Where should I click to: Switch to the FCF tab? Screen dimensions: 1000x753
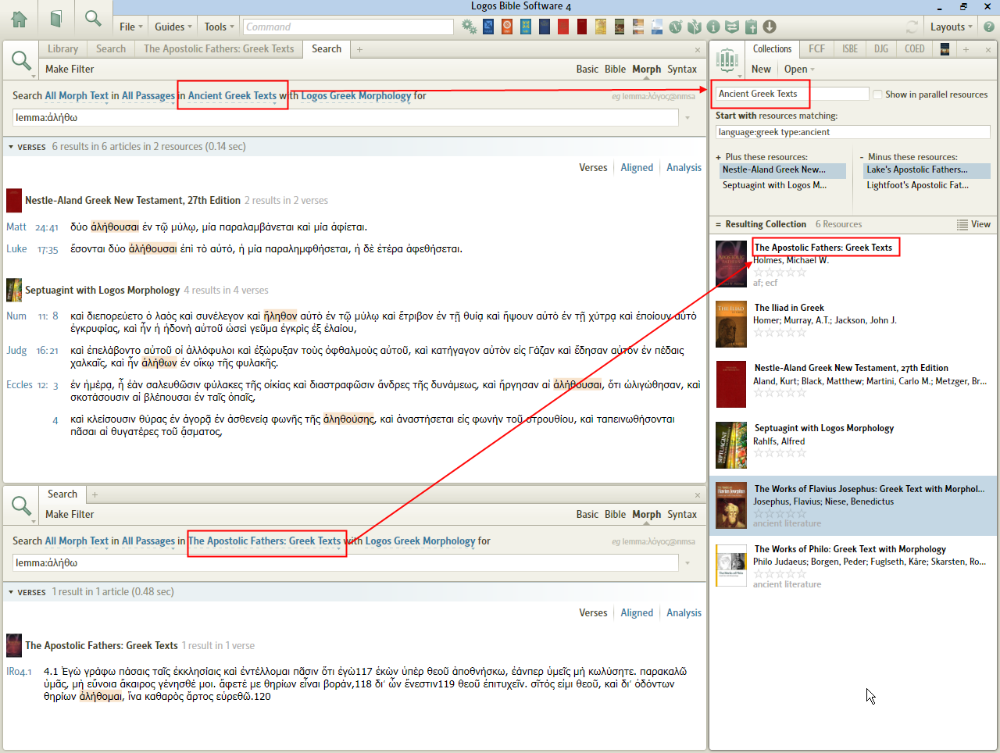click(x=816, y=48)
